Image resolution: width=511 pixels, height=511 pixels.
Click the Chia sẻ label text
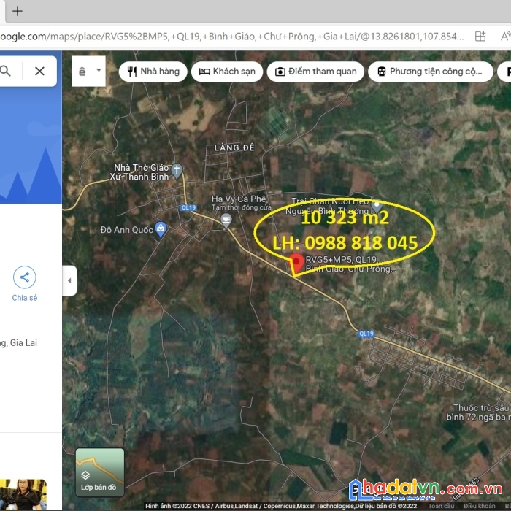[x=25, y=298]
